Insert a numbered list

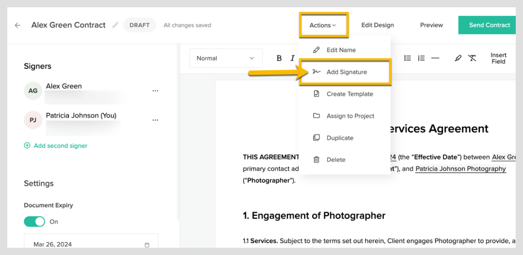(421, 58)
